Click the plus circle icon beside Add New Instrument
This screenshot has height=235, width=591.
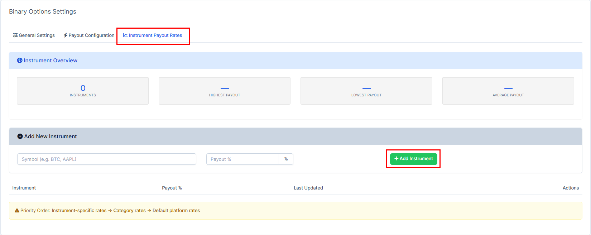click(x=20, y=136)
